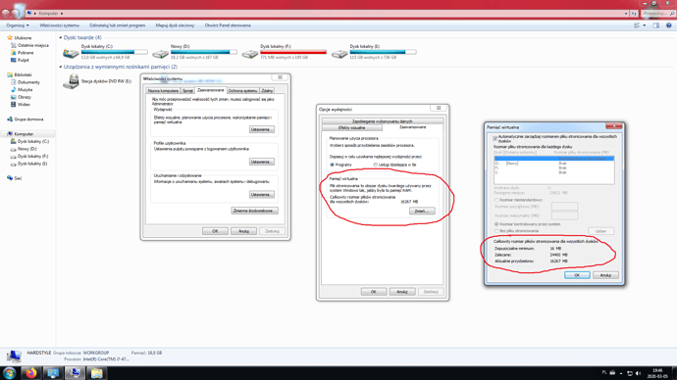677x380 pixels.
Task: Click Właściwości systemu in toolbar
Action: pyautogui.click(x=59, y=25)
